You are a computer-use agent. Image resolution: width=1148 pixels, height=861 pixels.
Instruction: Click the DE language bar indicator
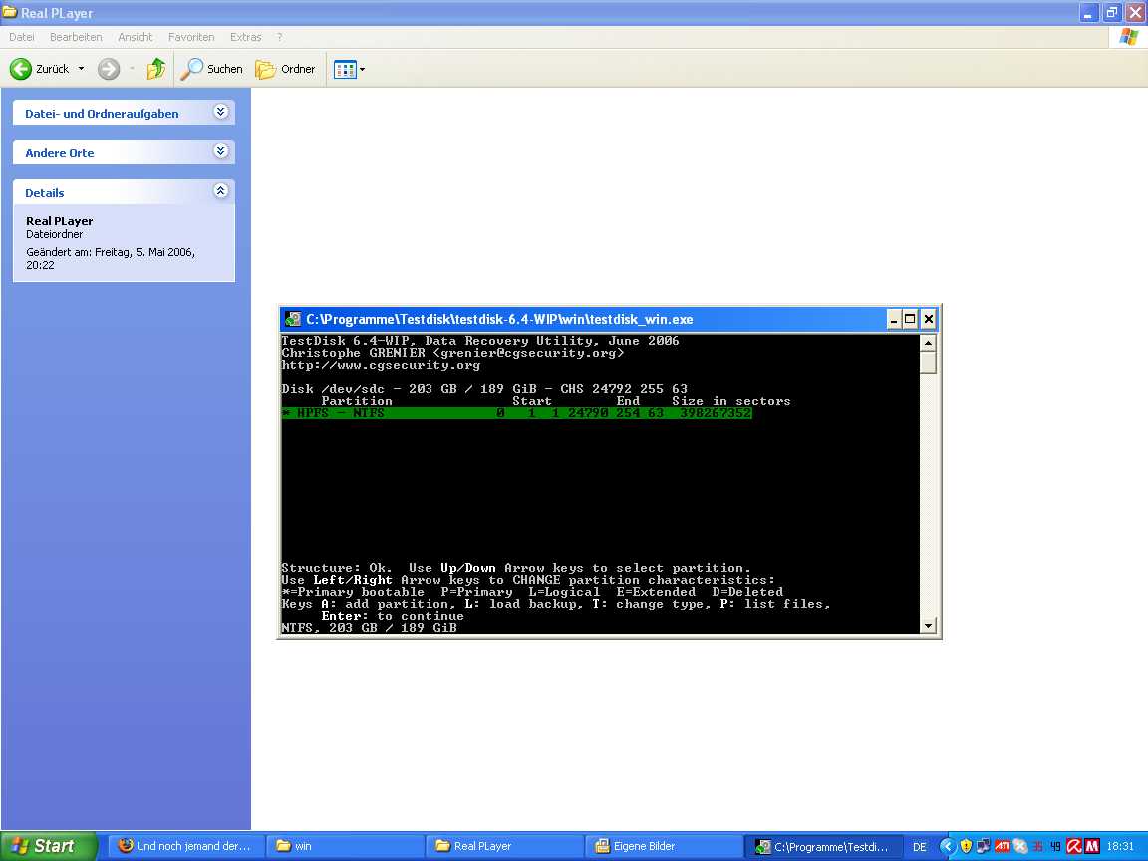click(x=920, y=847)
